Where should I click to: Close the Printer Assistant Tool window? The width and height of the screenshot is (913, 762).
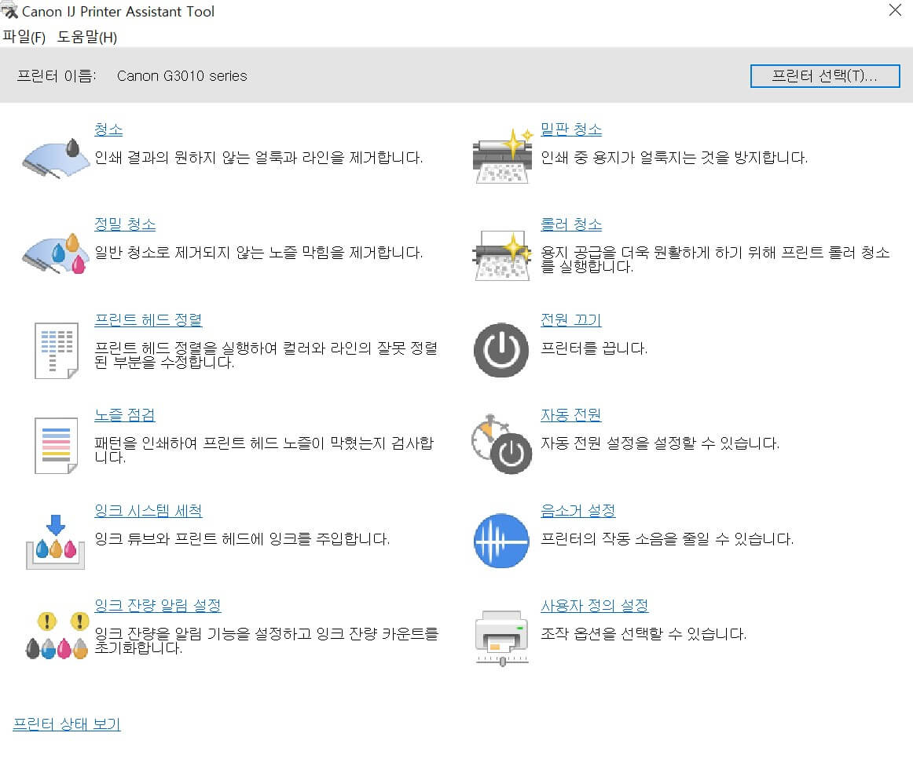click(x=895, y=10)
